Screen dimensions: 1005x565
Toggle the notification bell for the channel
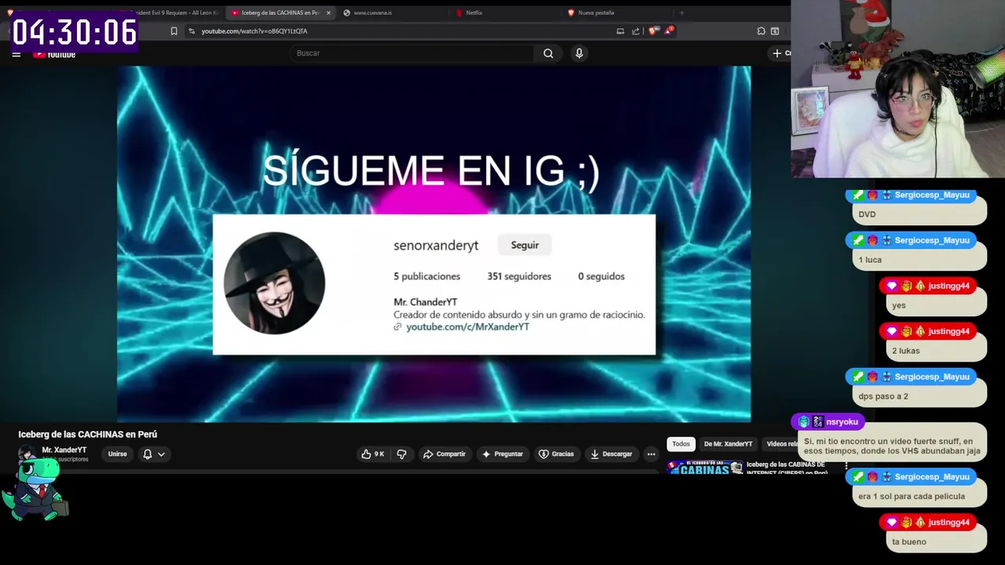coord(148,454)
